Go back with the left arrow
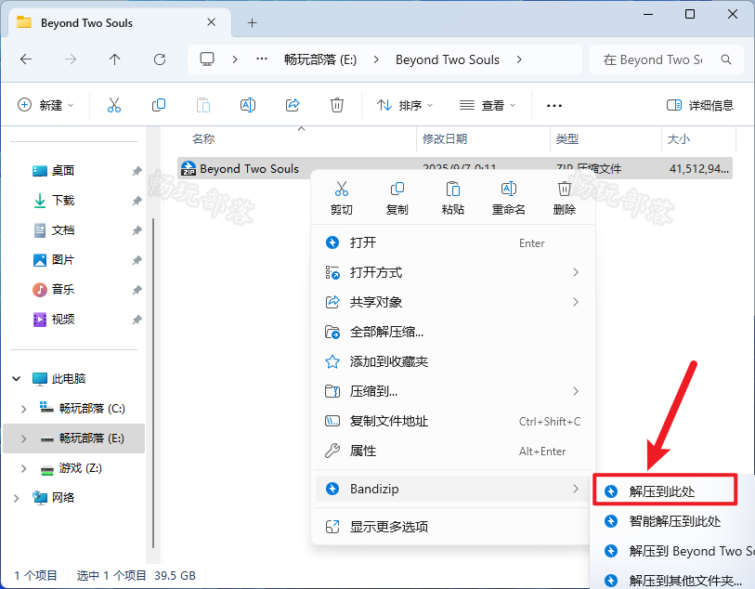Screen dimensions: 755x589 [26, 59]
